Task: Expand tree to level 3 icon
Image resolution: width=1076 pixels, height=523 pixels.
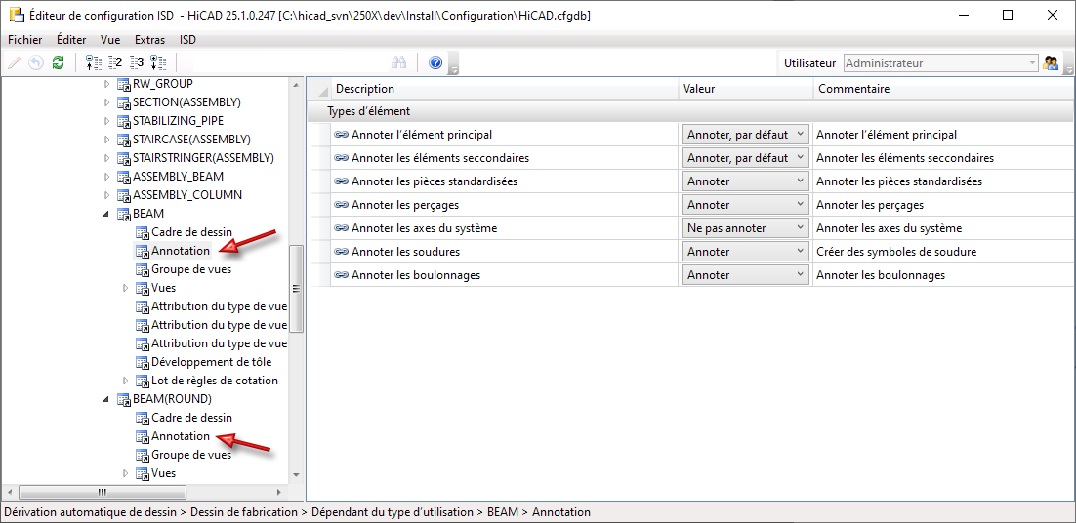Action: click(x=137, y=63)
